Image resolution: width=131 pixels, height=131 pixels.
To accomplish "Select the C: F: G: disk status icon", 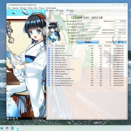I will coord(47,10).
